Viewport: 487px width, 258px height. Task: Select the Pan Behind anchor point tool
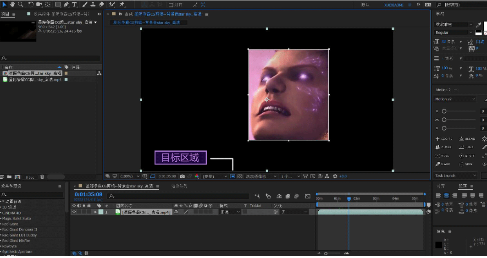[48, 4]
